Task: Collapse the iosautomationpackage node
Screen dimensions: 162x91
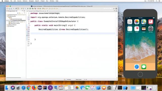Action: tap(10, 19)
